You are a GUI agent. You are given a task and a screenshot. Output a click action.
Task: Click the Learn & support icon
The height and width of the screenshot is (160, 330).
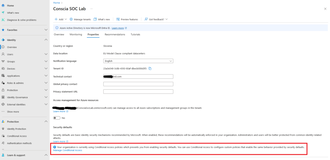click(3, 155)
